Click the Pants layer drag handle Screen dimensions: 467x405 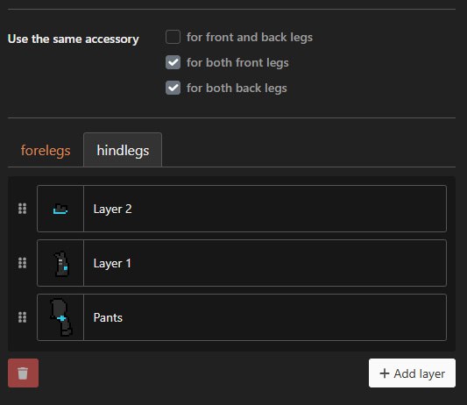22,317
